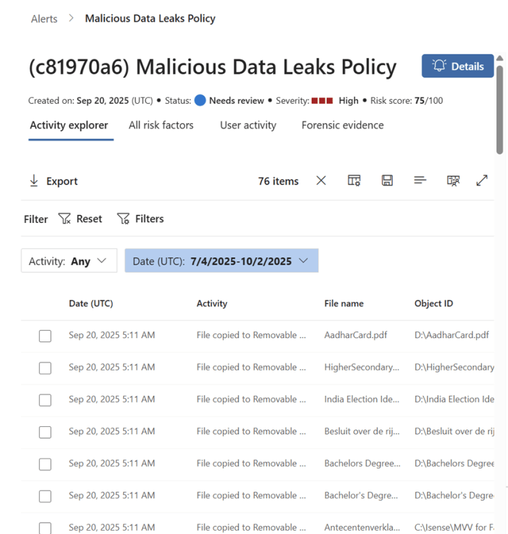Click the Reset filter funnel icon

(64, 218)
